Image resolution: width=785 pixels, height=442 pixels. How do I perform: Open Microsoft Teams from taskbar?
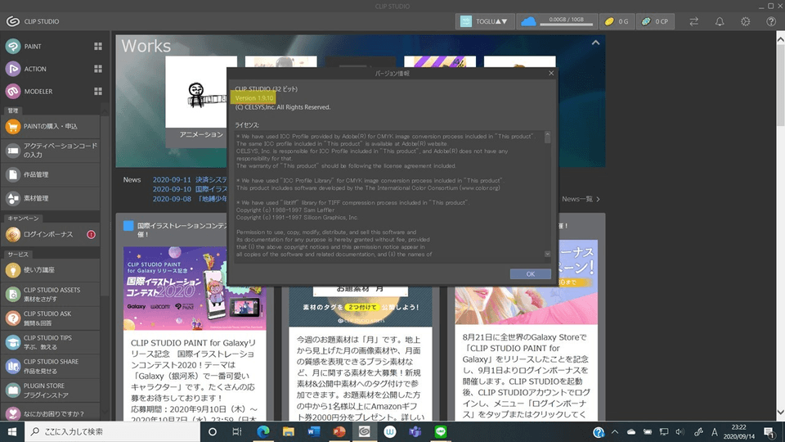[x=415, y=431]
